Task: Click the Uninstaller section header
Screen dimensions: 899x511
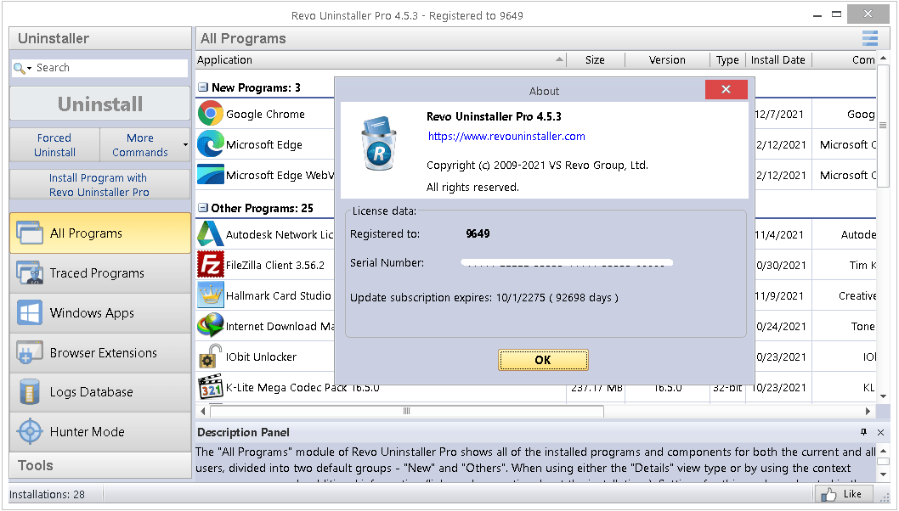Action: 100,38
